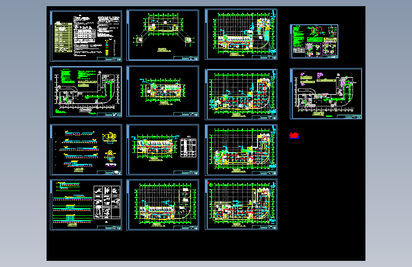
Task: Select the section sheet with yellow equipment details
Action: [x=86, y=150]
